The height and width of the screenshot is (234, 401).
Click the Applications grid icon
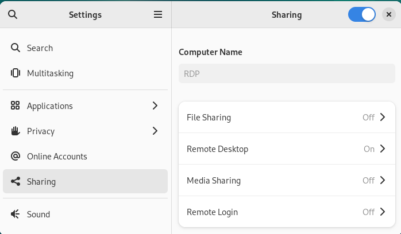(x=15, y=106)
